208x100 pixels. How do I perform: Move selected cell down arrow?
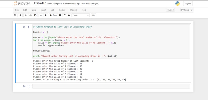tap(46, 15)
